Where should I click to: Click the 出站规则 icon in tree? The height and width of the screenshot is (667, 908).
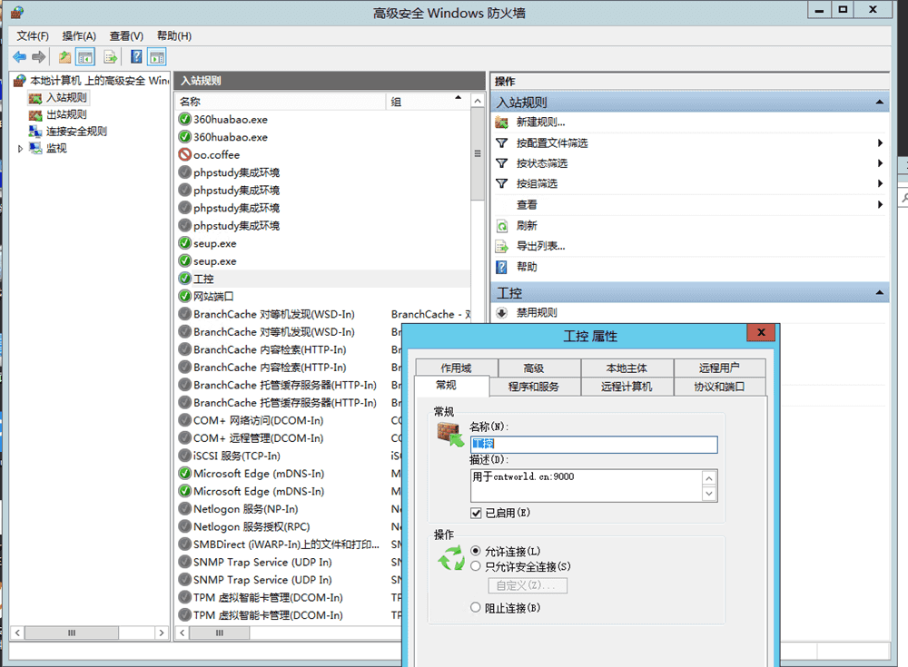tap(35, 115)
